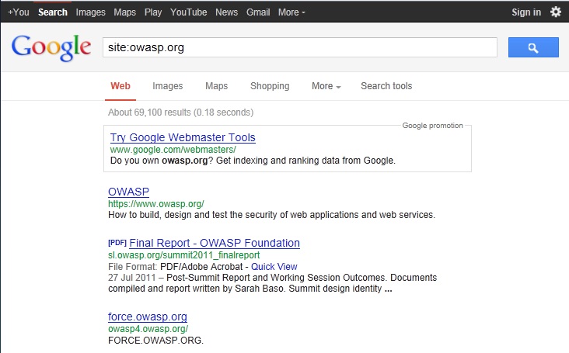Viewport: 569px width, 353px height.
Task: Switch to the Maps results tab
Action: coord(217,86)
